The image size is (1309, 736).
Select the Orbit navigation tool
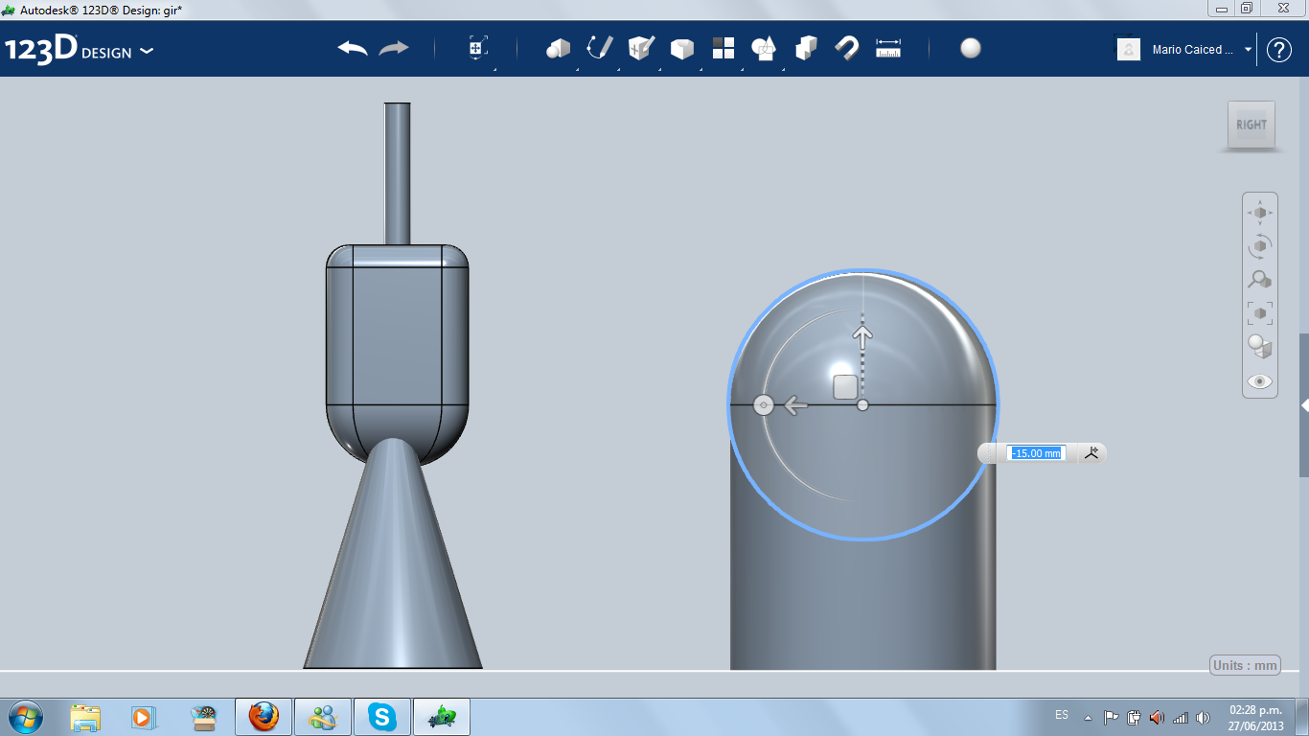pos(1260,245)
